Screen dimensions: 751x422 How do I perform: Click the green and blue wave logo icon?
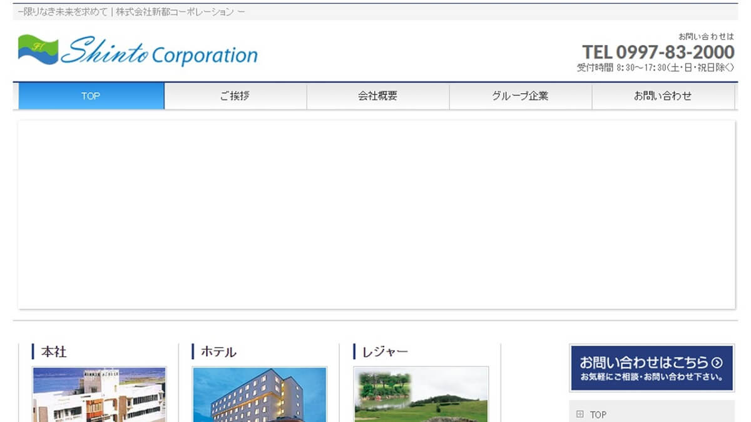[38, 50]
